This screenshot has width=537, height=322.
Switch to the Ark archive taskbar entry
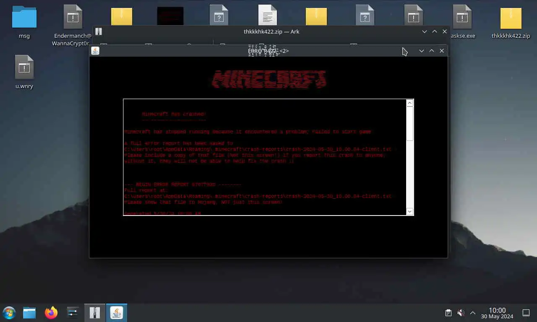95,313
